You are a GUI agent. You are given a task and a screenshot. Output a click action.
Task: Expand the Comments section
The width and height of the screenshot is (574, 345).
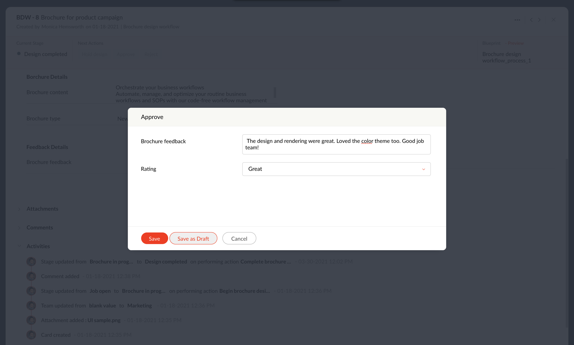[19, 228]
